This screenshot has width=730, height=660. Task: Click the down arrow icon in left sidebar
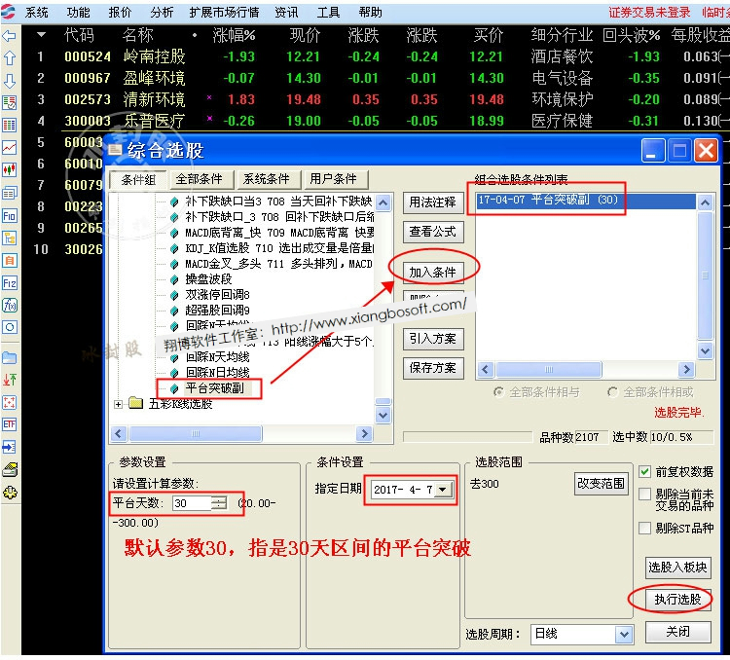[x=10, y=80]
